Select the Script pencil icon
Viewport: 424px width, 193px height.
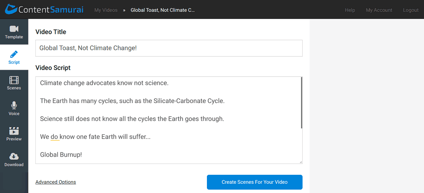tap(14, 54)
